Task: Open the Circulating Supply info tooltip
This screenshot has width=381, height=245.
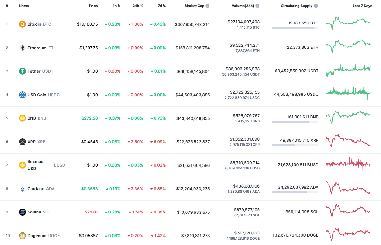Action: click(x=316, y=6)
